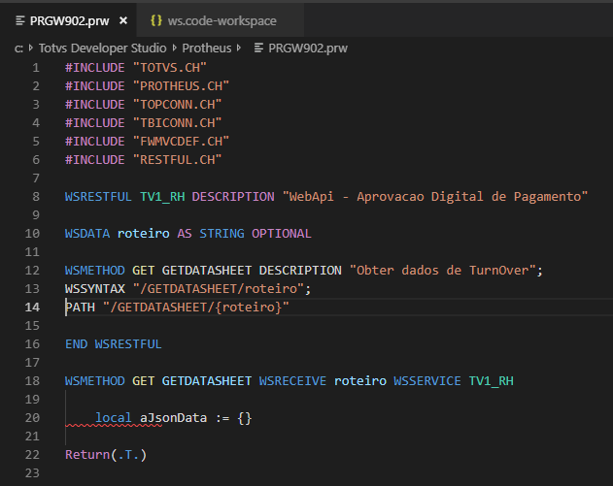
Task: Click the OPTIONAL keyword on line 10
Action: (281, 233)
